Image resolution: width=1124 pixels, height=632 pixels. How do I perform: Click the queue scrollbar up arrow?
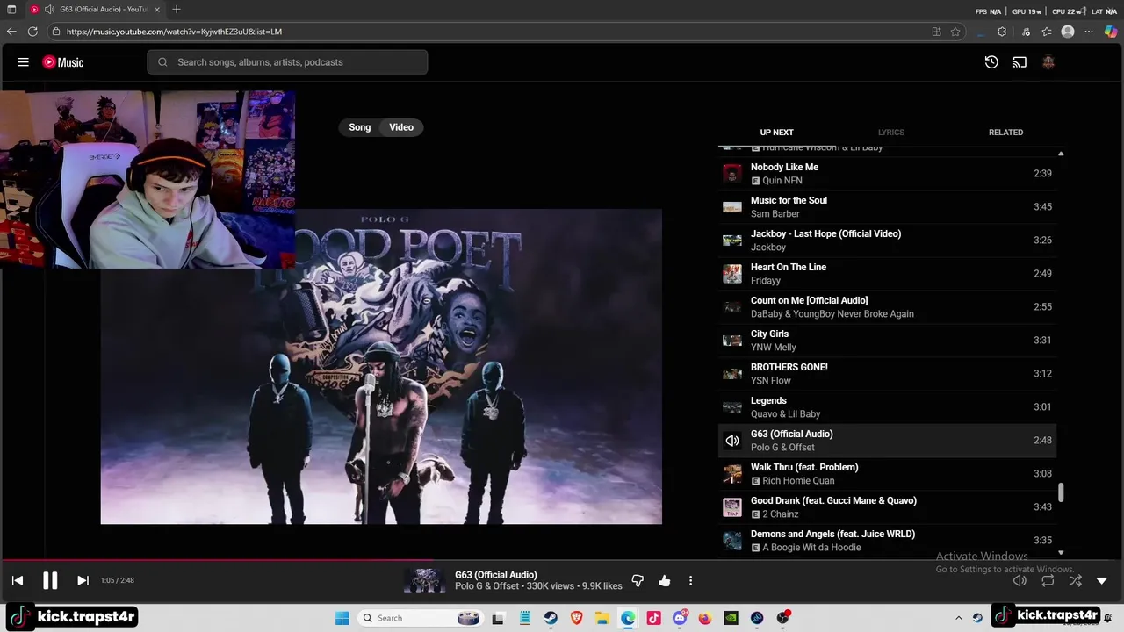pos(1061,154)
